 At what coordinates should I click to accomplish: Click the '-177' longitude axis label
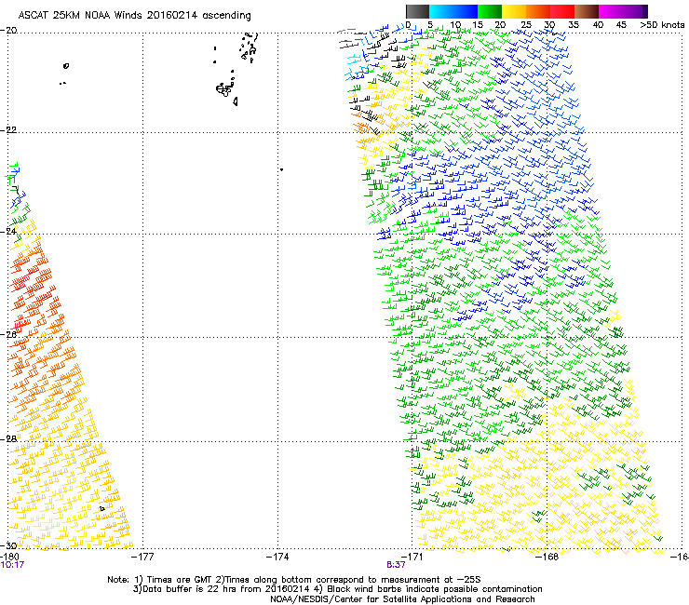pos(142,557)
